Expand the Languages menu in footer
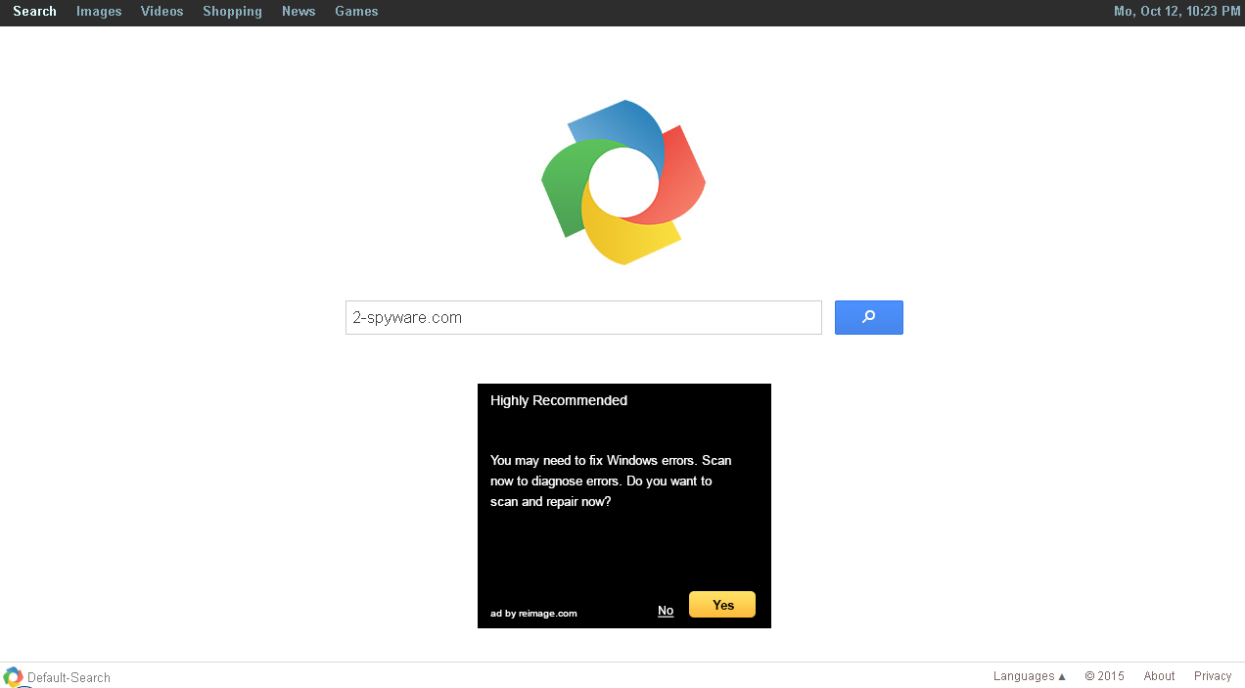 point(1030,676)
